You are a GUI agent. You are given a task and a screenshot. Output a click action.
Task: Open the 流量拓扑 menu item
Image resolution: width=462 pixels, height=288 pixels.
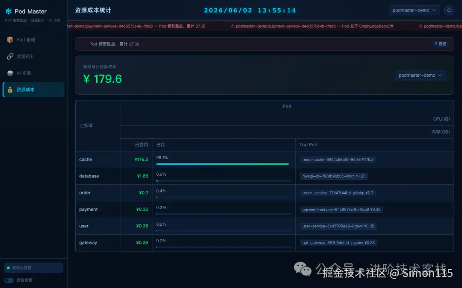click(x=33, y=56)
